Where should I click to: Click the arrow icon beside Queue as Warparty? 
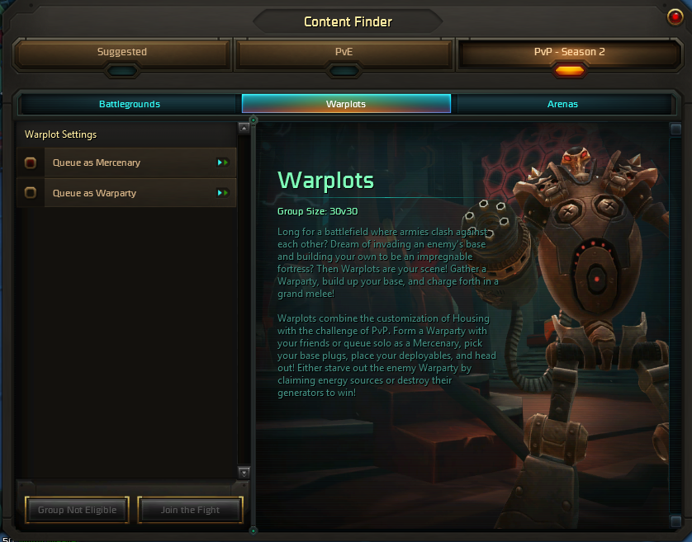click(x=222, y=193)
